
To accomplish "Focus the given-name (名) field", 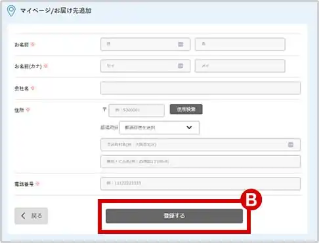I will coord(240,45).
